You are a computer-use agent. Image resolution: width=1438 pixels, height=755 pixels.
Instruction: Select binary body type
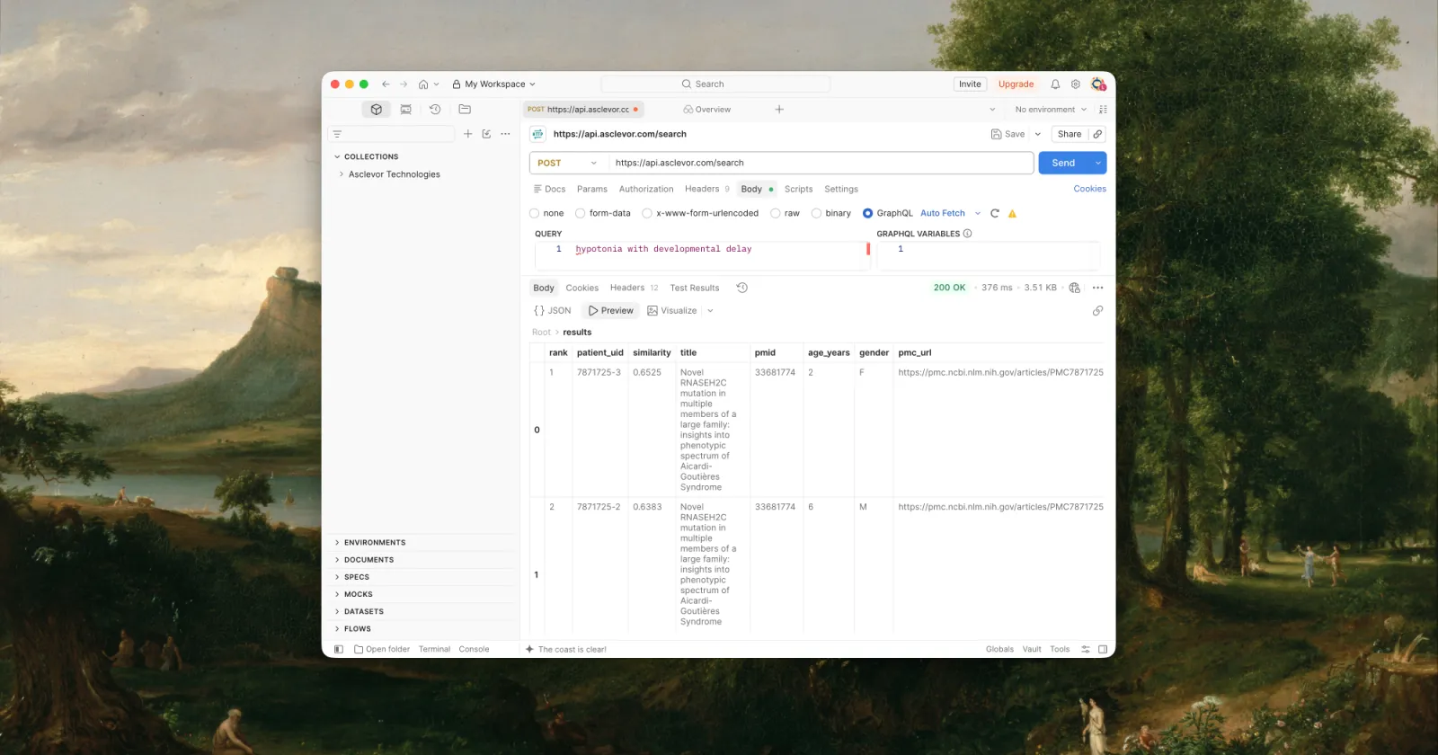(817, 214)
